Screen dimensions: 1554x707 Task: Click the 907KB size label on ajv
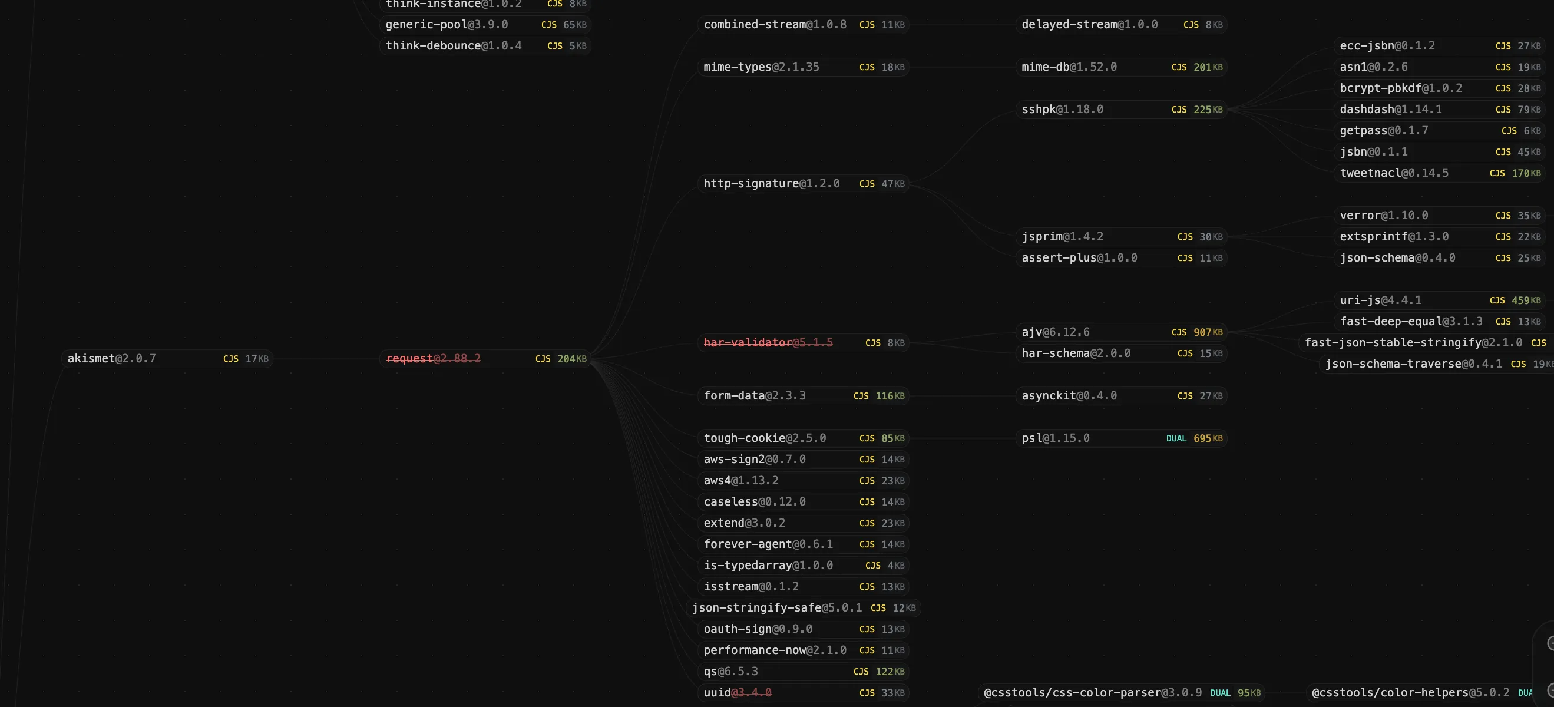coord(1208,332)
